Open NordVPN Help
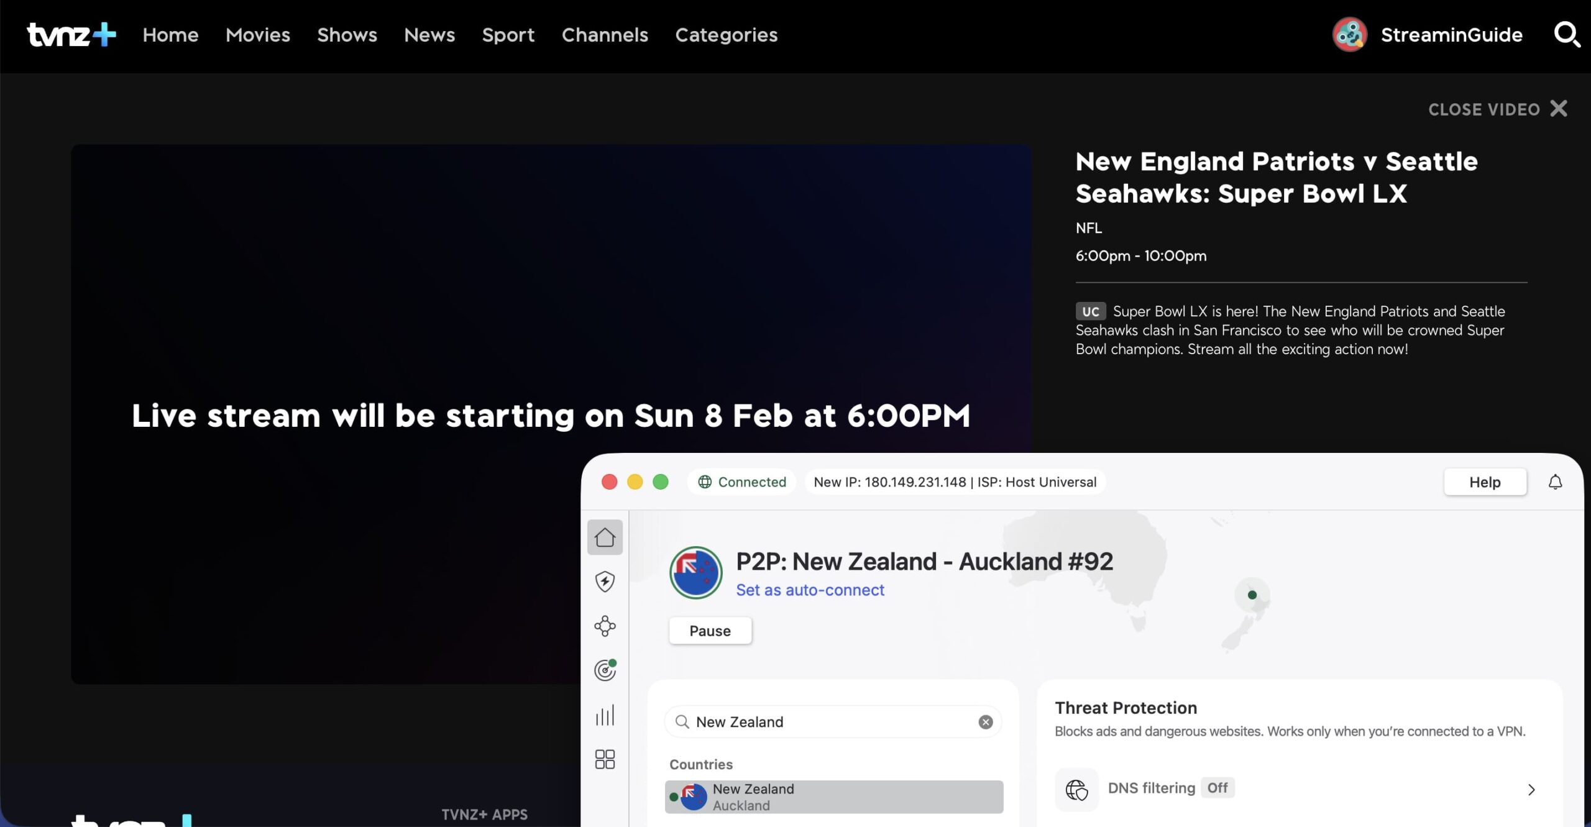1591x827 pixels. tap(1485, 482)
